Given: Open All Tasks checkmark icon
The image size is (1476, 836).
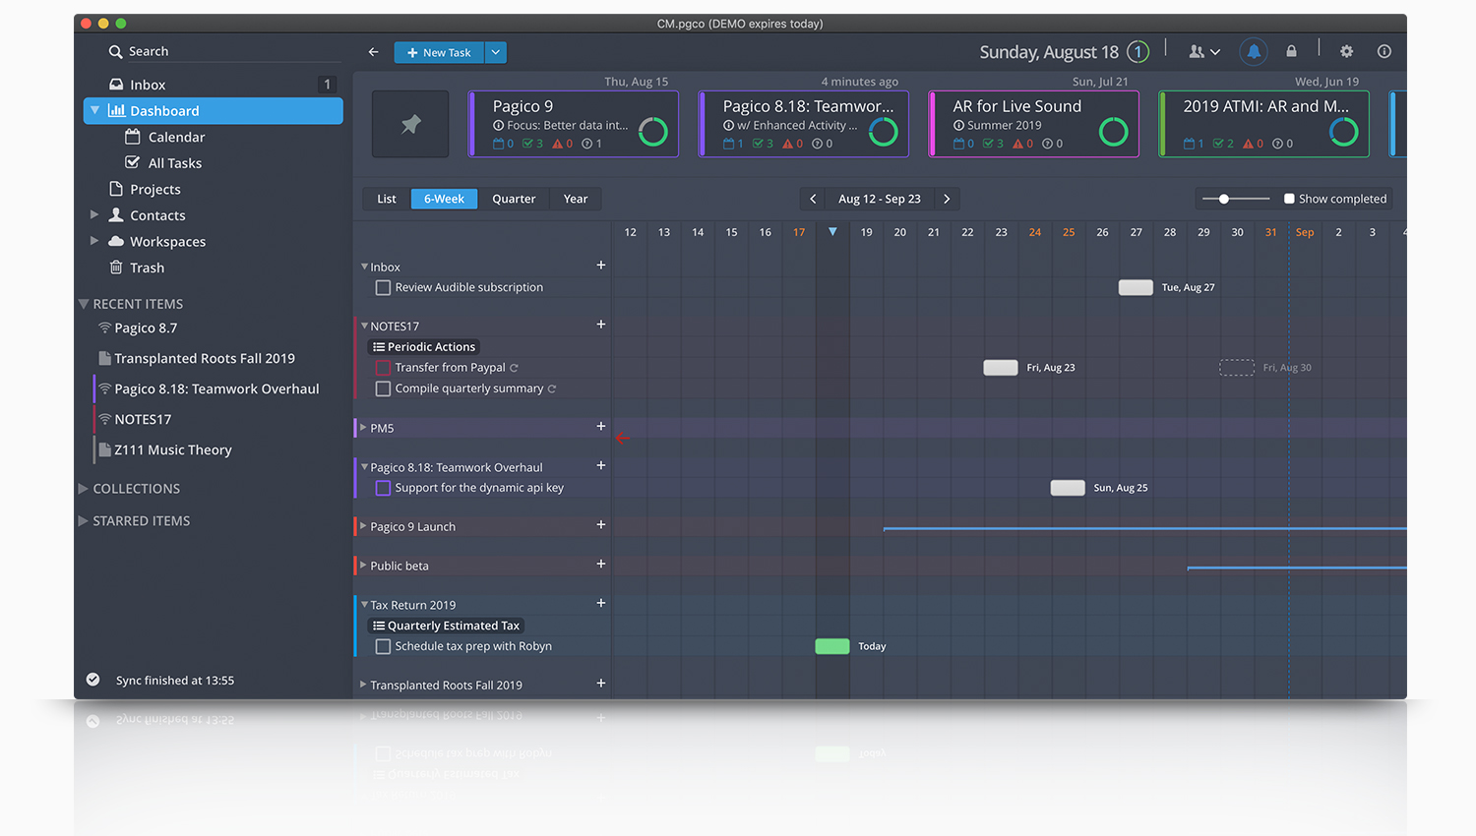Looking at the screenshot, I should pos(133,162).
